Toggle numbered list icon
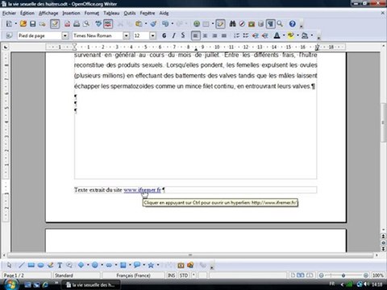Viewport: 387px width, 290px height. (x=236, y=35)
